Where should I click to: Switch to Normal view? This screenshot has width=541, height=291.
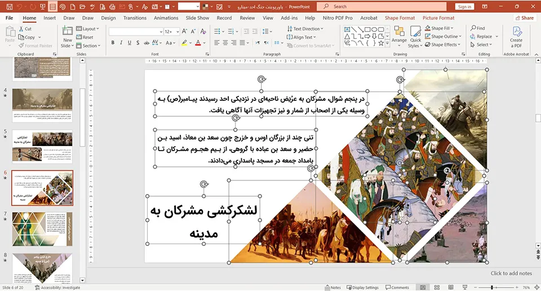pyautogui.click(x=423, y=287)
